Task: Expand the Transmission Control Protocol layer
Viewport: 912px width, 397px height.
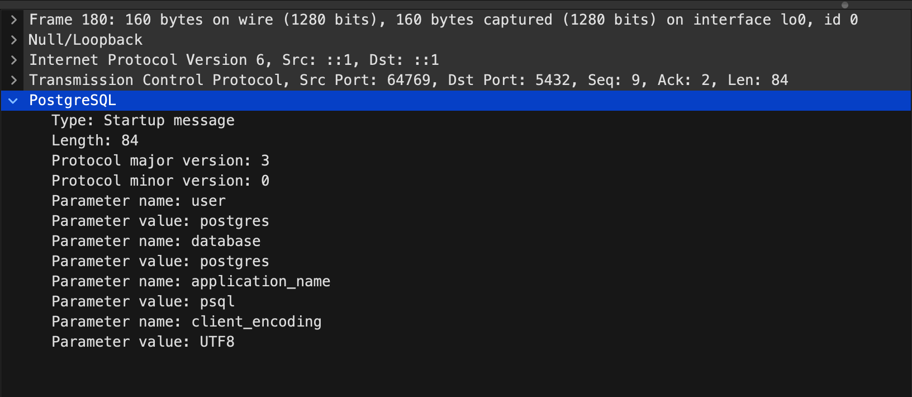Action: click(13, 80)
